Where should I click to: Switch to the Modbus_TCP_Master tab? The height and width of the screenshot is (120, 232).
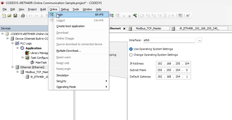pyautogui.click(x=148, y=28)
